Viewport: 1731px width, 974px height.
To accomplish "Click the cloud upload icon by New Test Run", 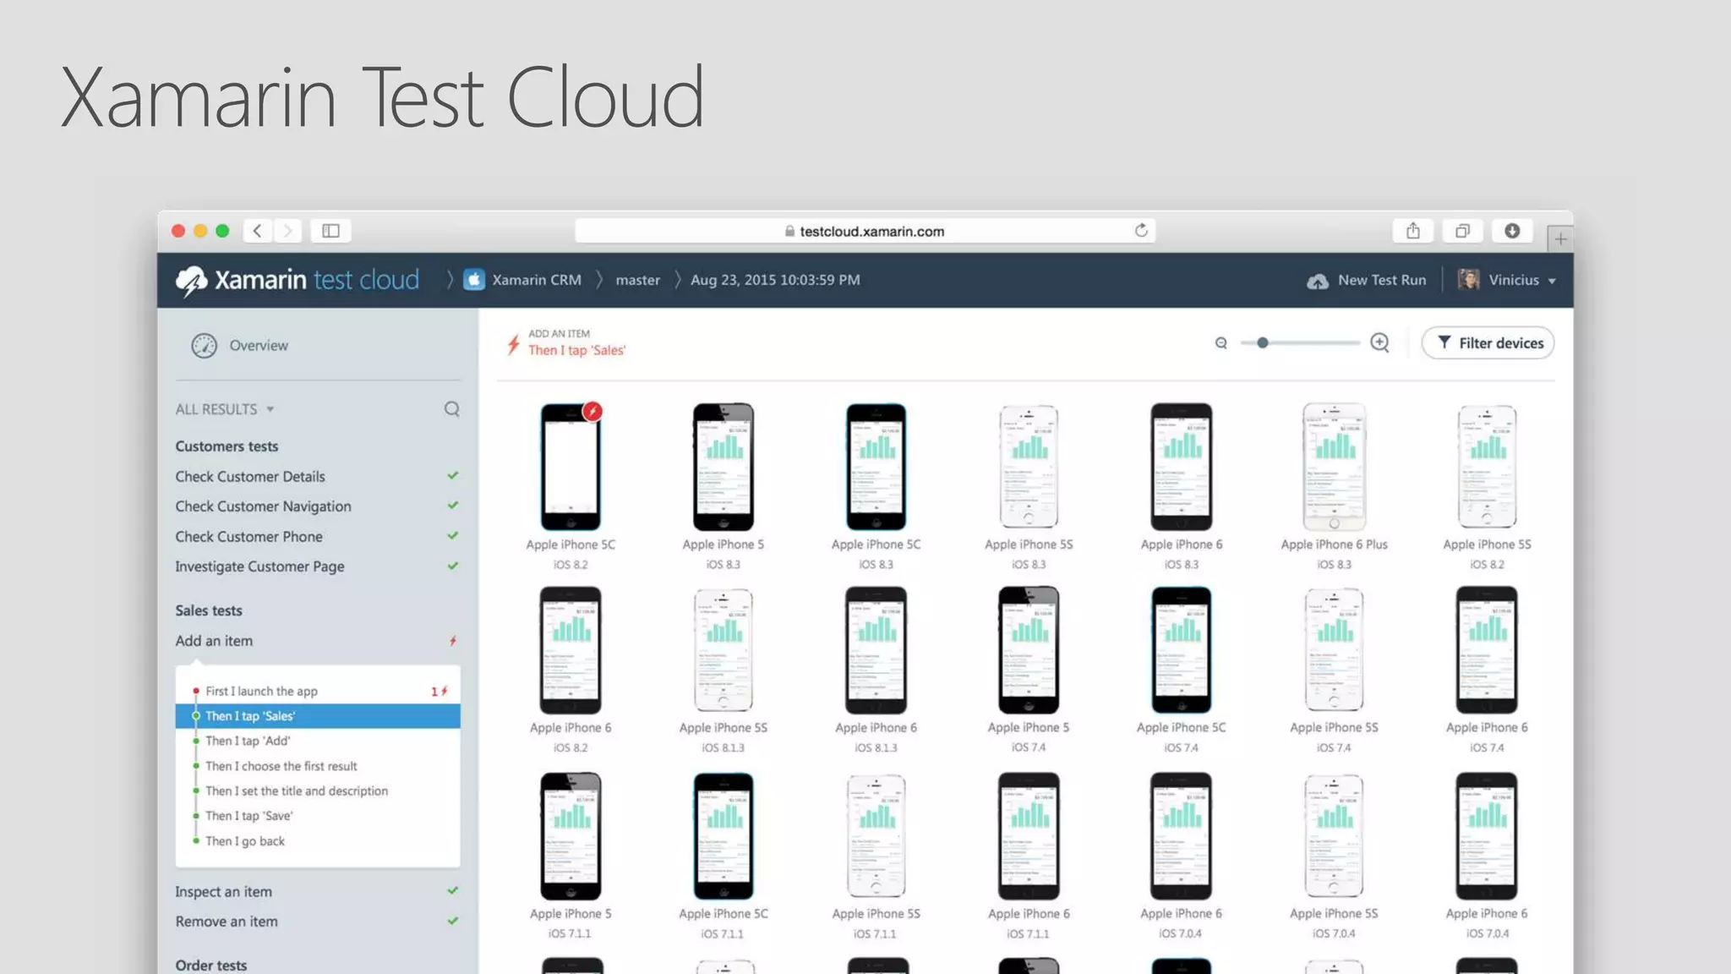I will (1317, 281).
